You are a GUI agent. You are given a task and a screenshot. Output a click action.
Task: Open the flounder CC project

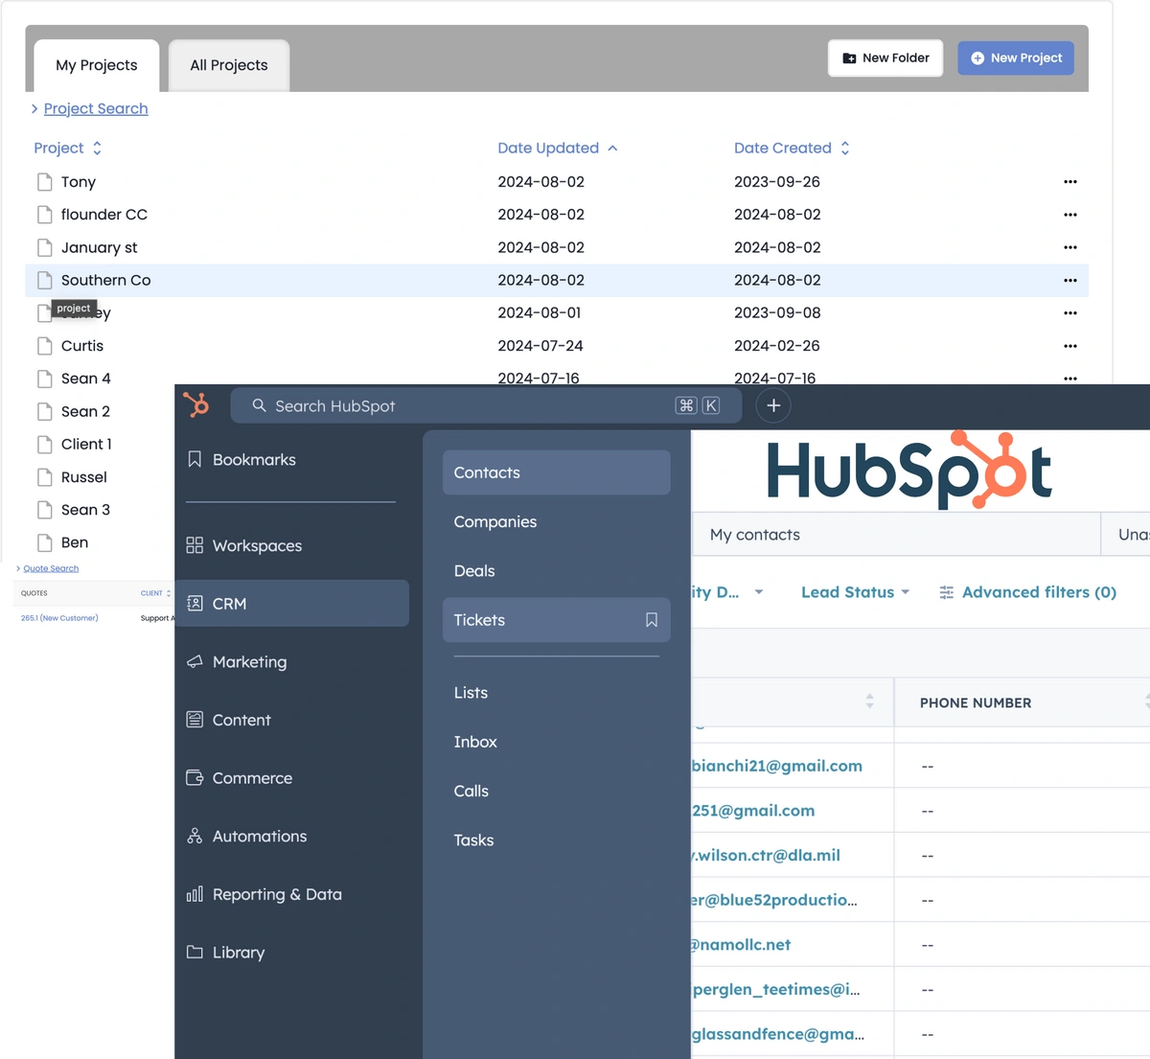[104, 215]
